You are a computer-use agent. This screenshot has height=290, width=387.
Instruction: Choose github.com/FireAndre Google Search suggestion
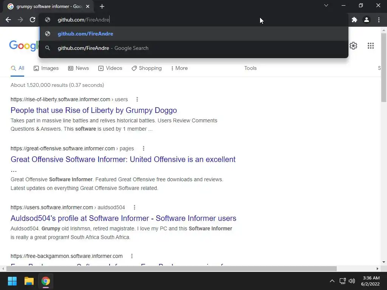pos(193,48)
